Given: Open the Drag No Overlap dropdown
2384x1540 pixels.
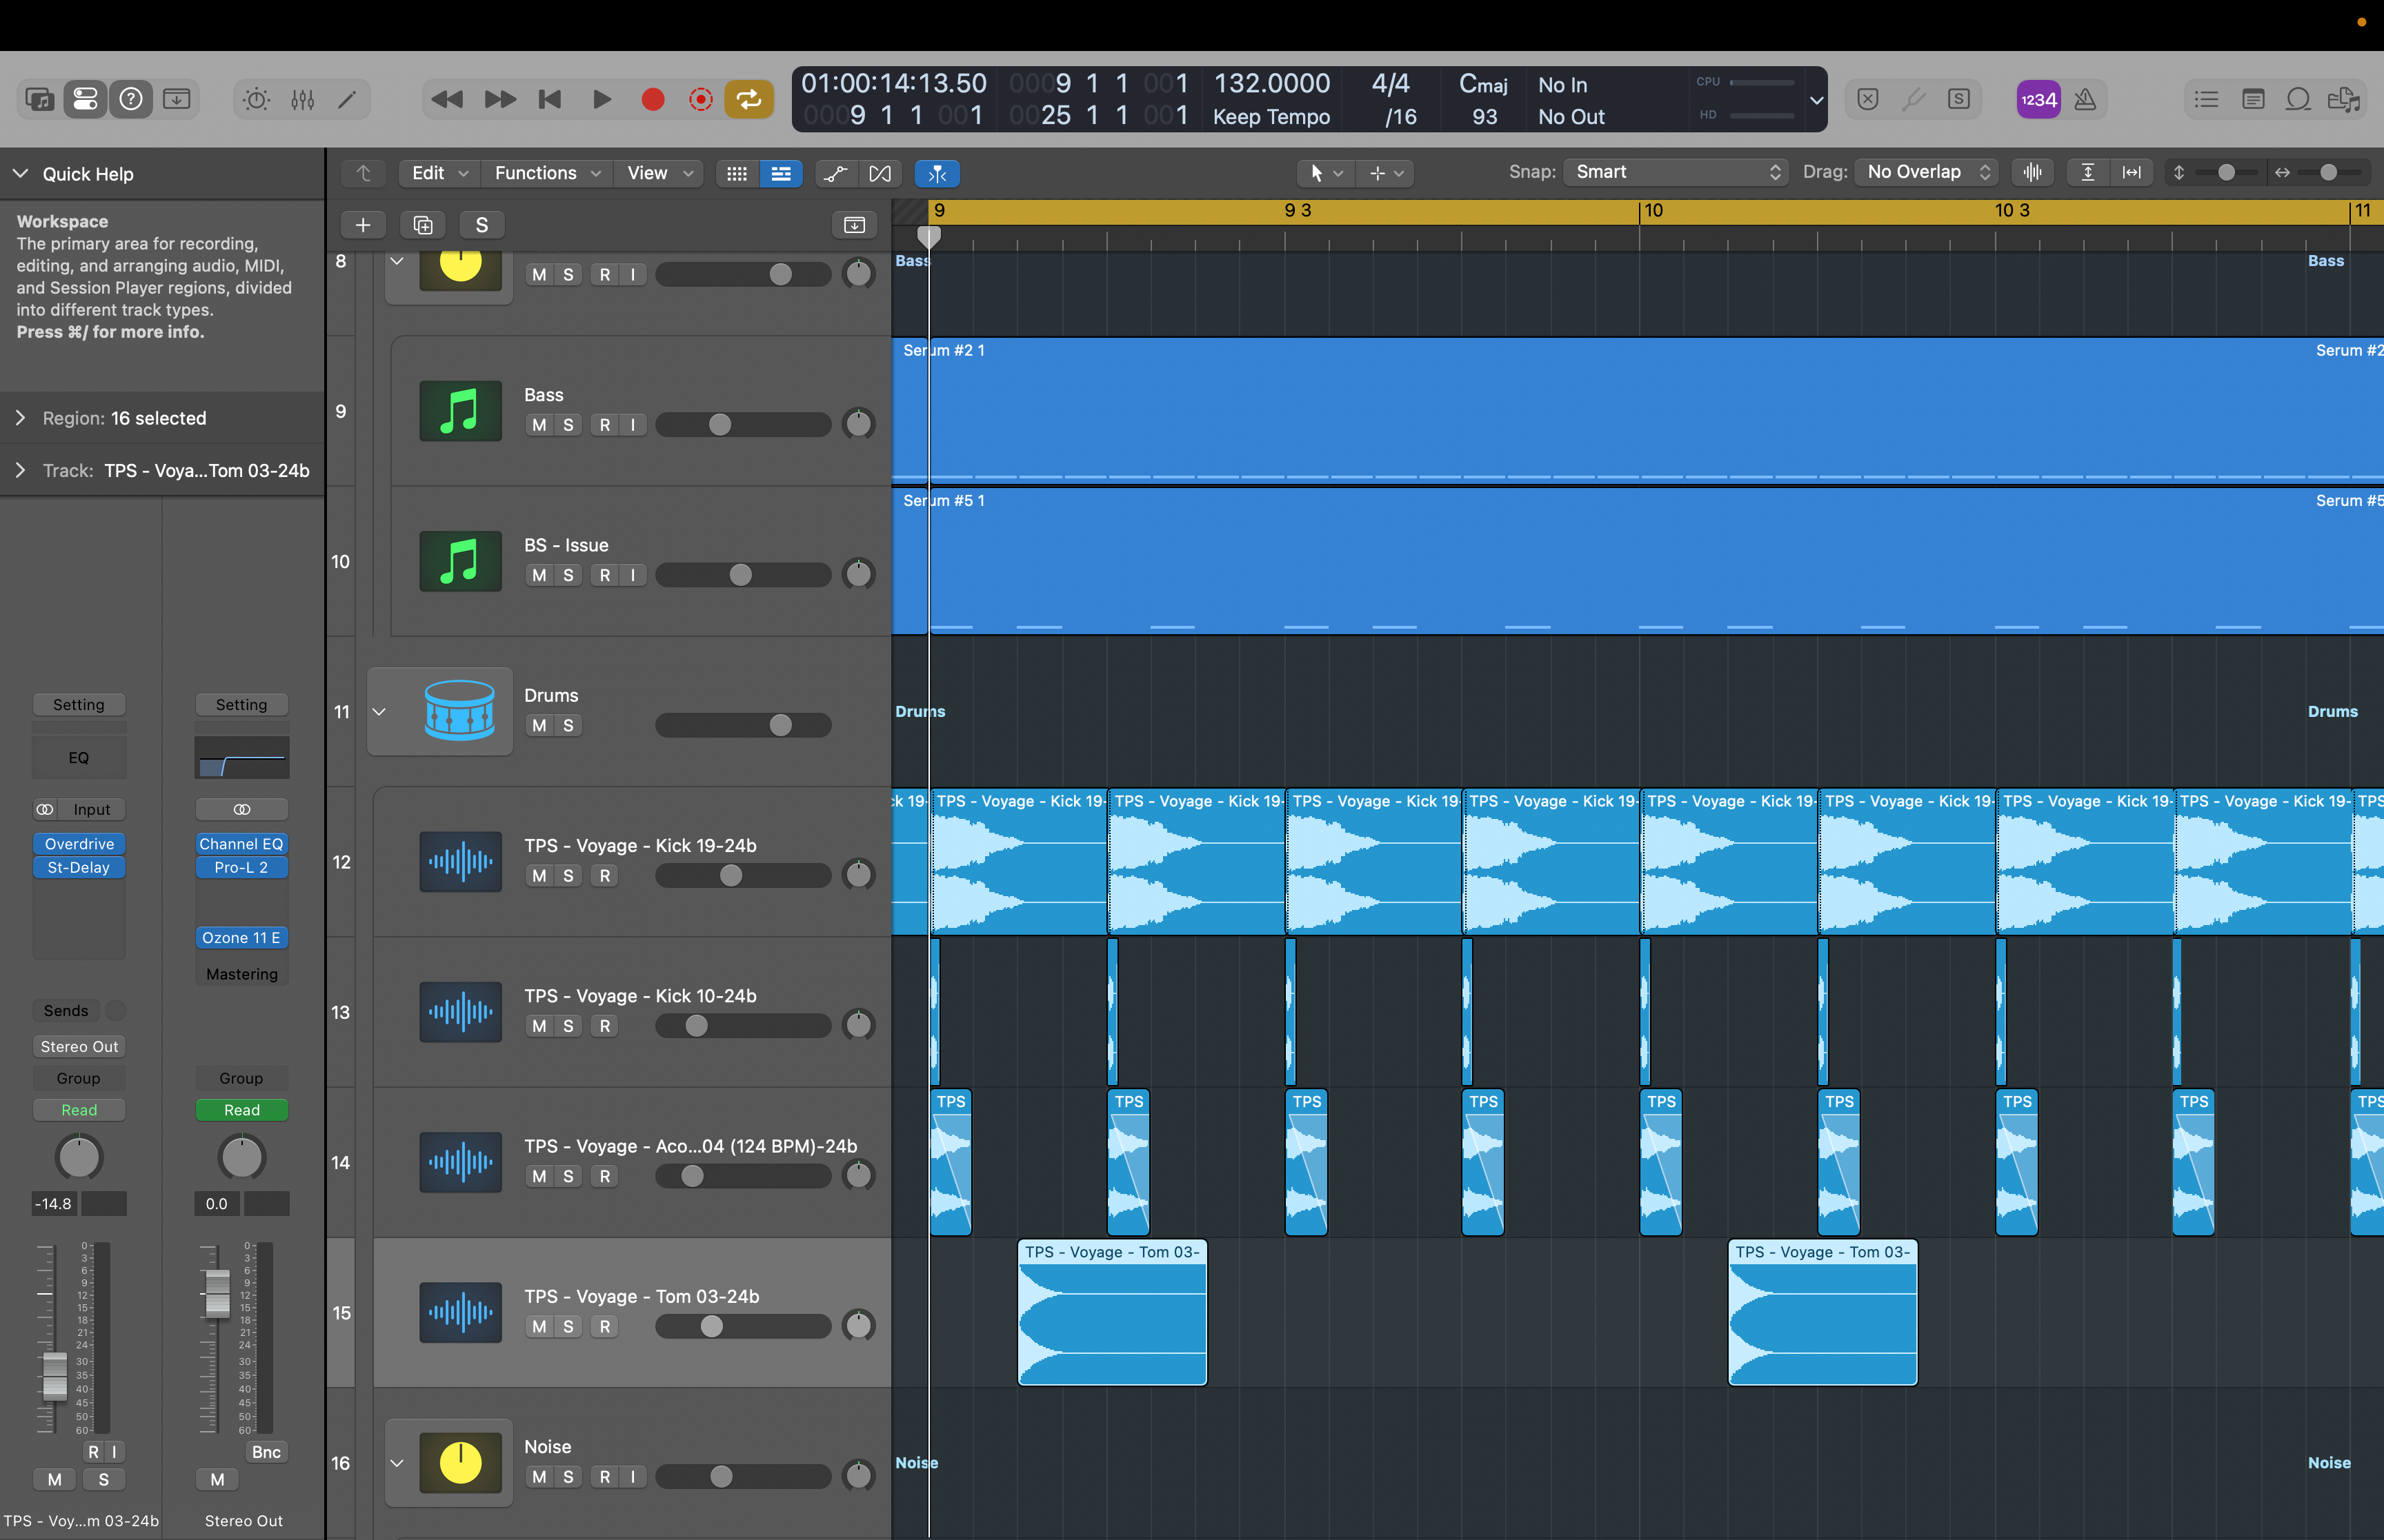Looking at the screenshot, I should pyautogui.click(x=1926, y=172).
